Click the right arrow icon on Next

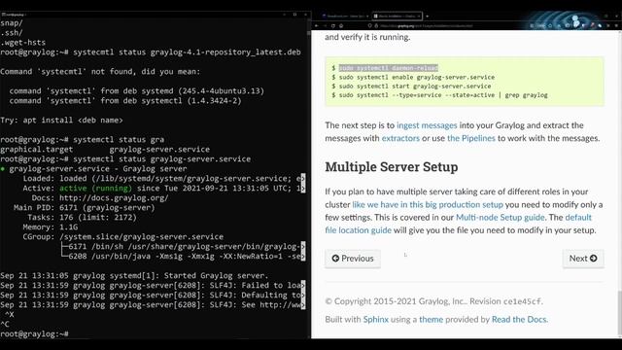coord(594,259)
